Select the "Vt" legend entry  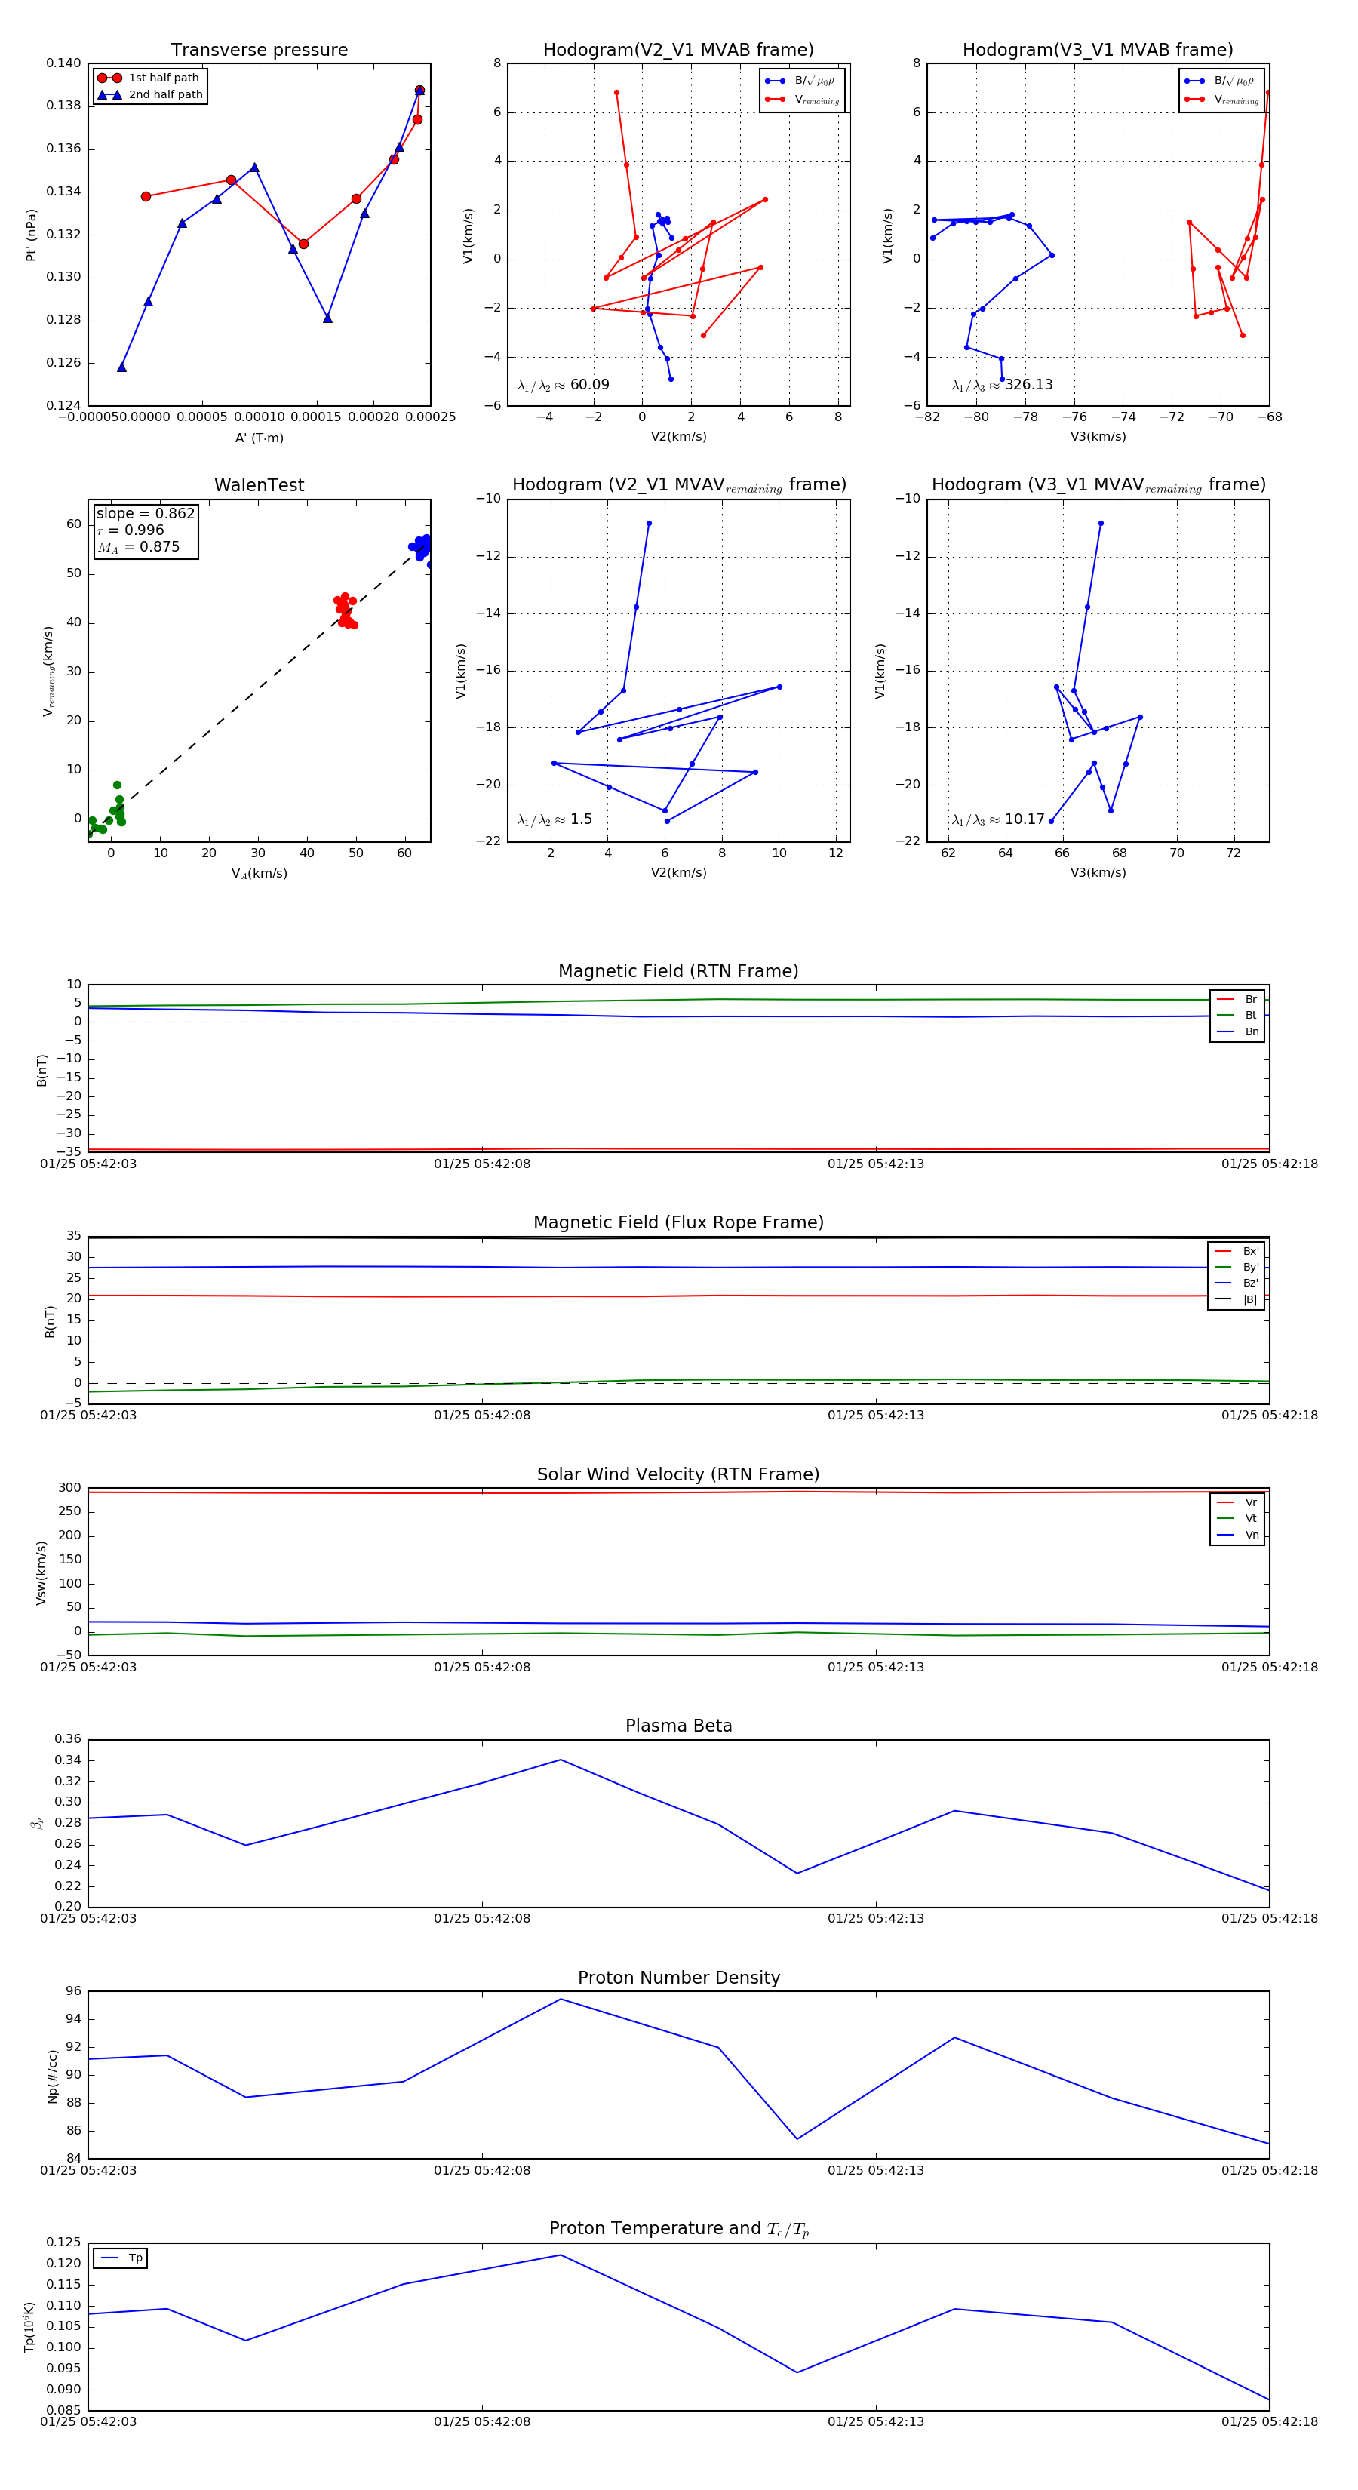(x=1237, y=1519)
